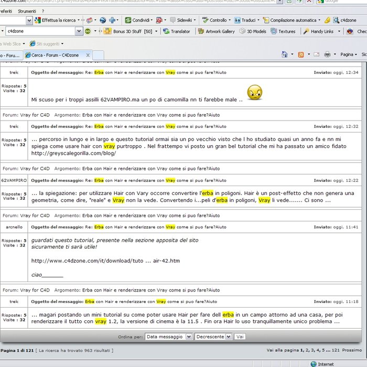
Task: Go to results page 2
Action: click(307, 350)
